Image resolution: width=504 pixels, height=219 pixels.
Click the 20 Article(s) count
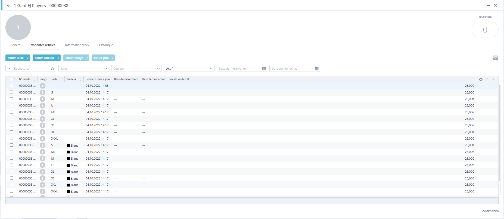pyautogui.click(x=490, y=211)
